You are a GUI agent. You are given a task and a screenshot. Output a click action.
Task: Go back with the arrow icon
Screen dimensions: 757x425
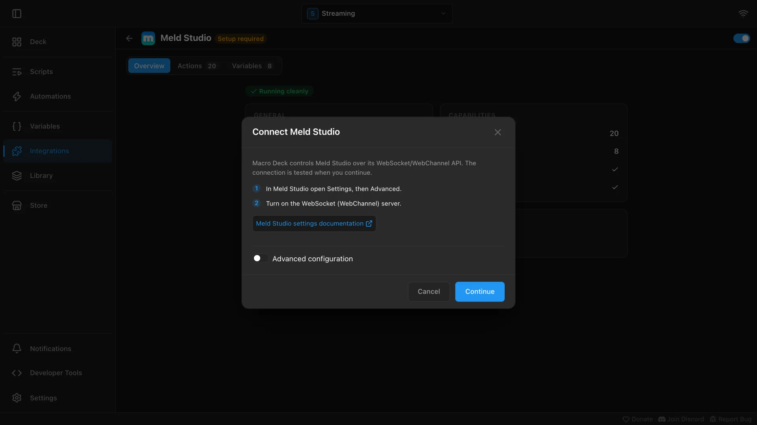[x=129, y=39]
